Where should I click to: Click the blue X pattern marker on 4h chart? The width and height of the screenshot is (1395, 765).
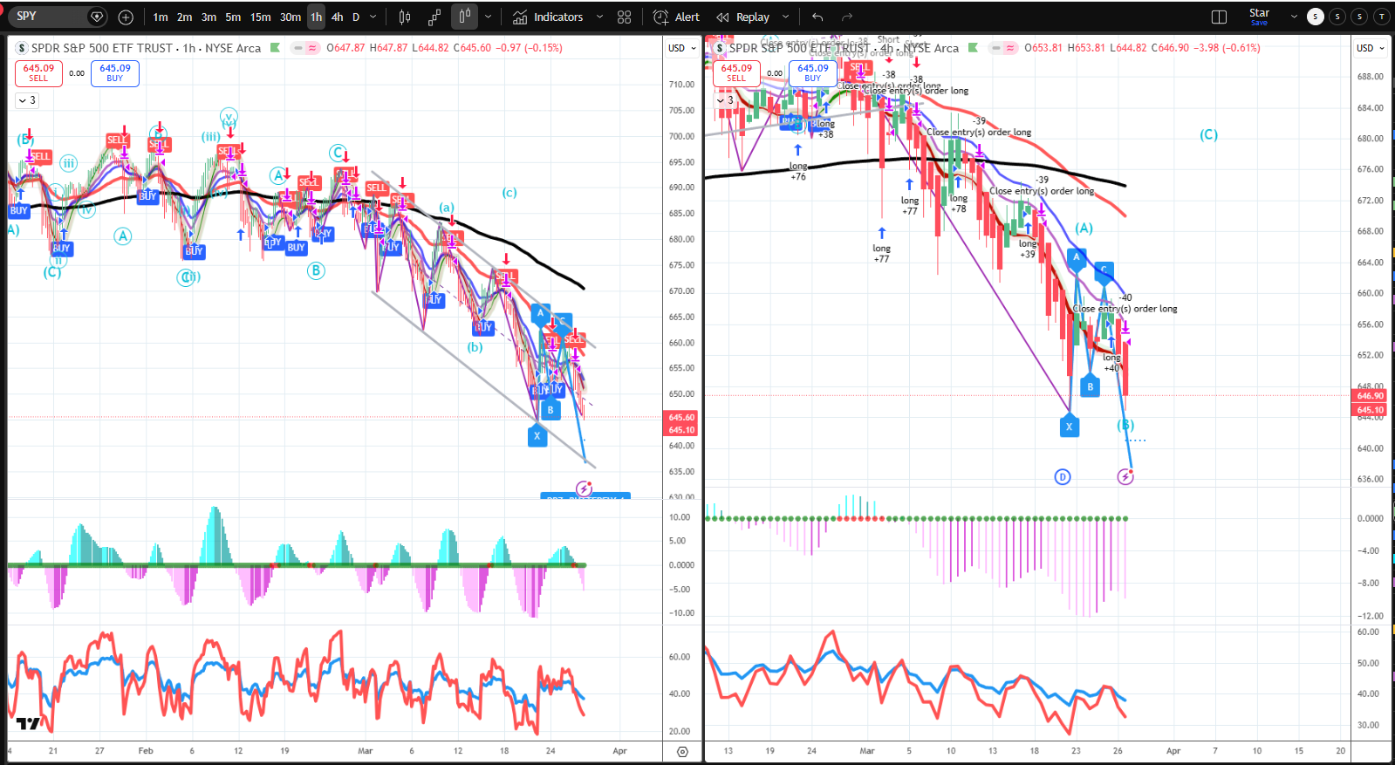pos(1070,427)
